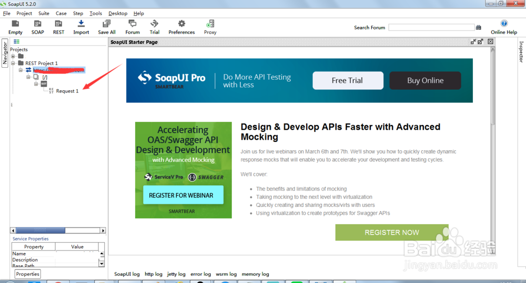
Task: Open the Project menu
Action: tap(24, 14)
